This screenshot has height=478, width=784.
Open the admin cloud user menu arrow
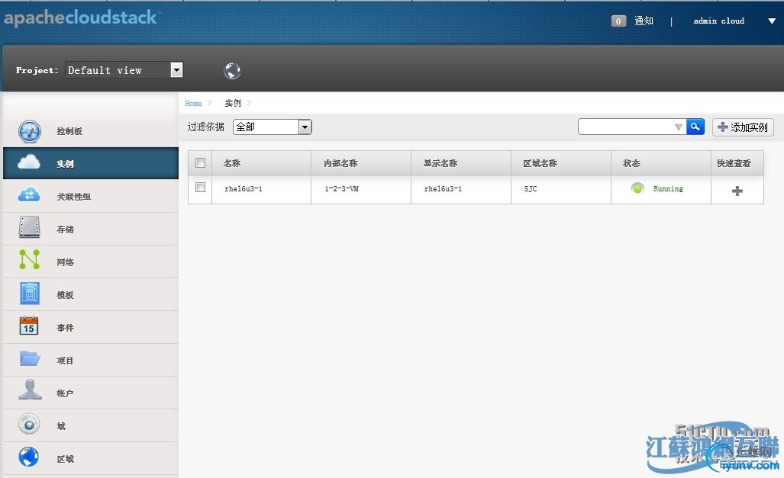pyautogui.click(x=772, y=21)
